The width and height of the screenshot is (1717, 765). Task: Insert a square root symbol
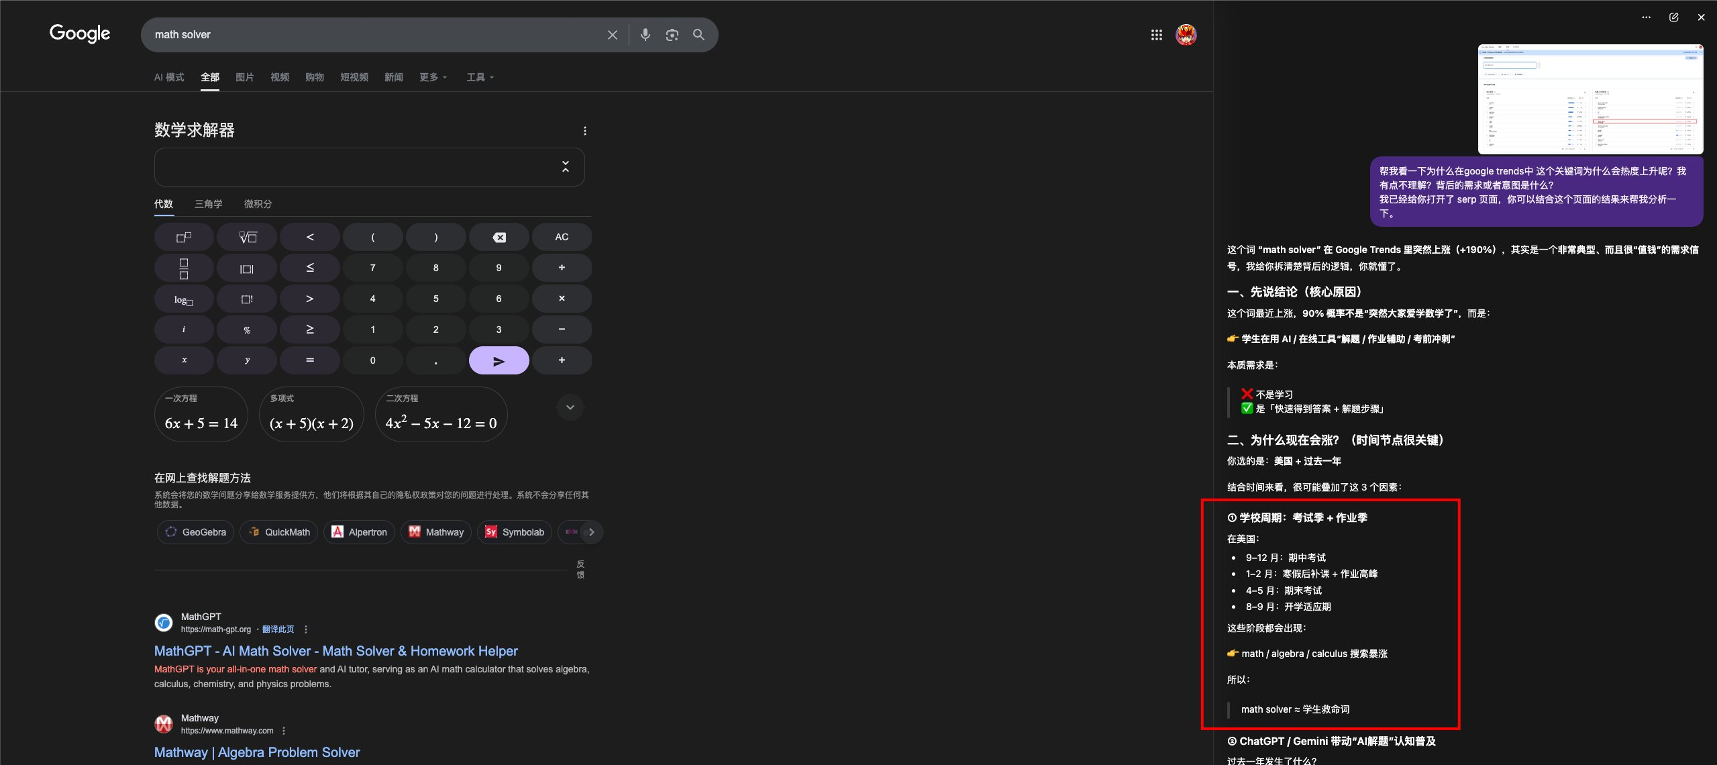coord(247,237)
